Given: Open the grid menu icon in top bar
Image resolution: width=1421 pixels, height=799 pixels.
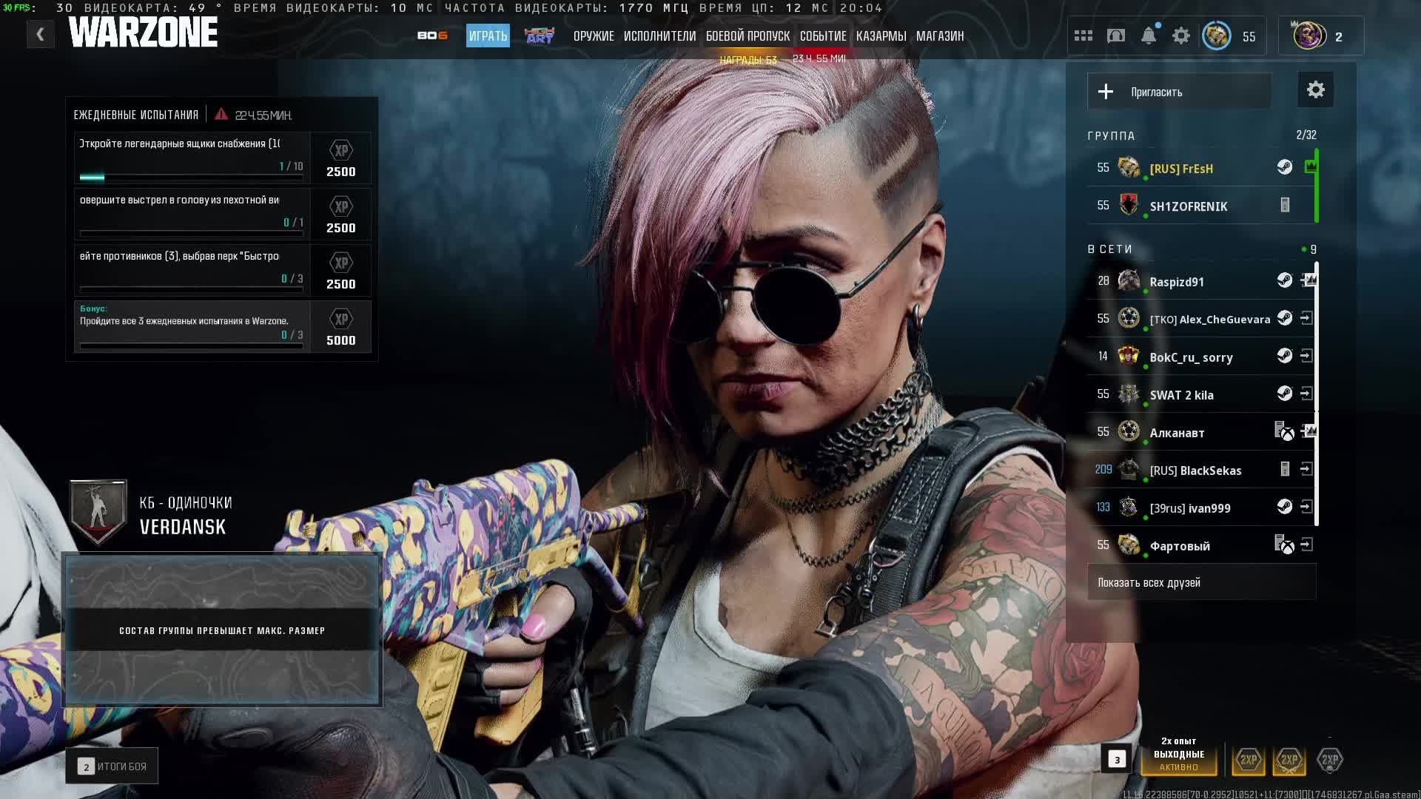Looking at the screenshot, I should click(1083, 36).
